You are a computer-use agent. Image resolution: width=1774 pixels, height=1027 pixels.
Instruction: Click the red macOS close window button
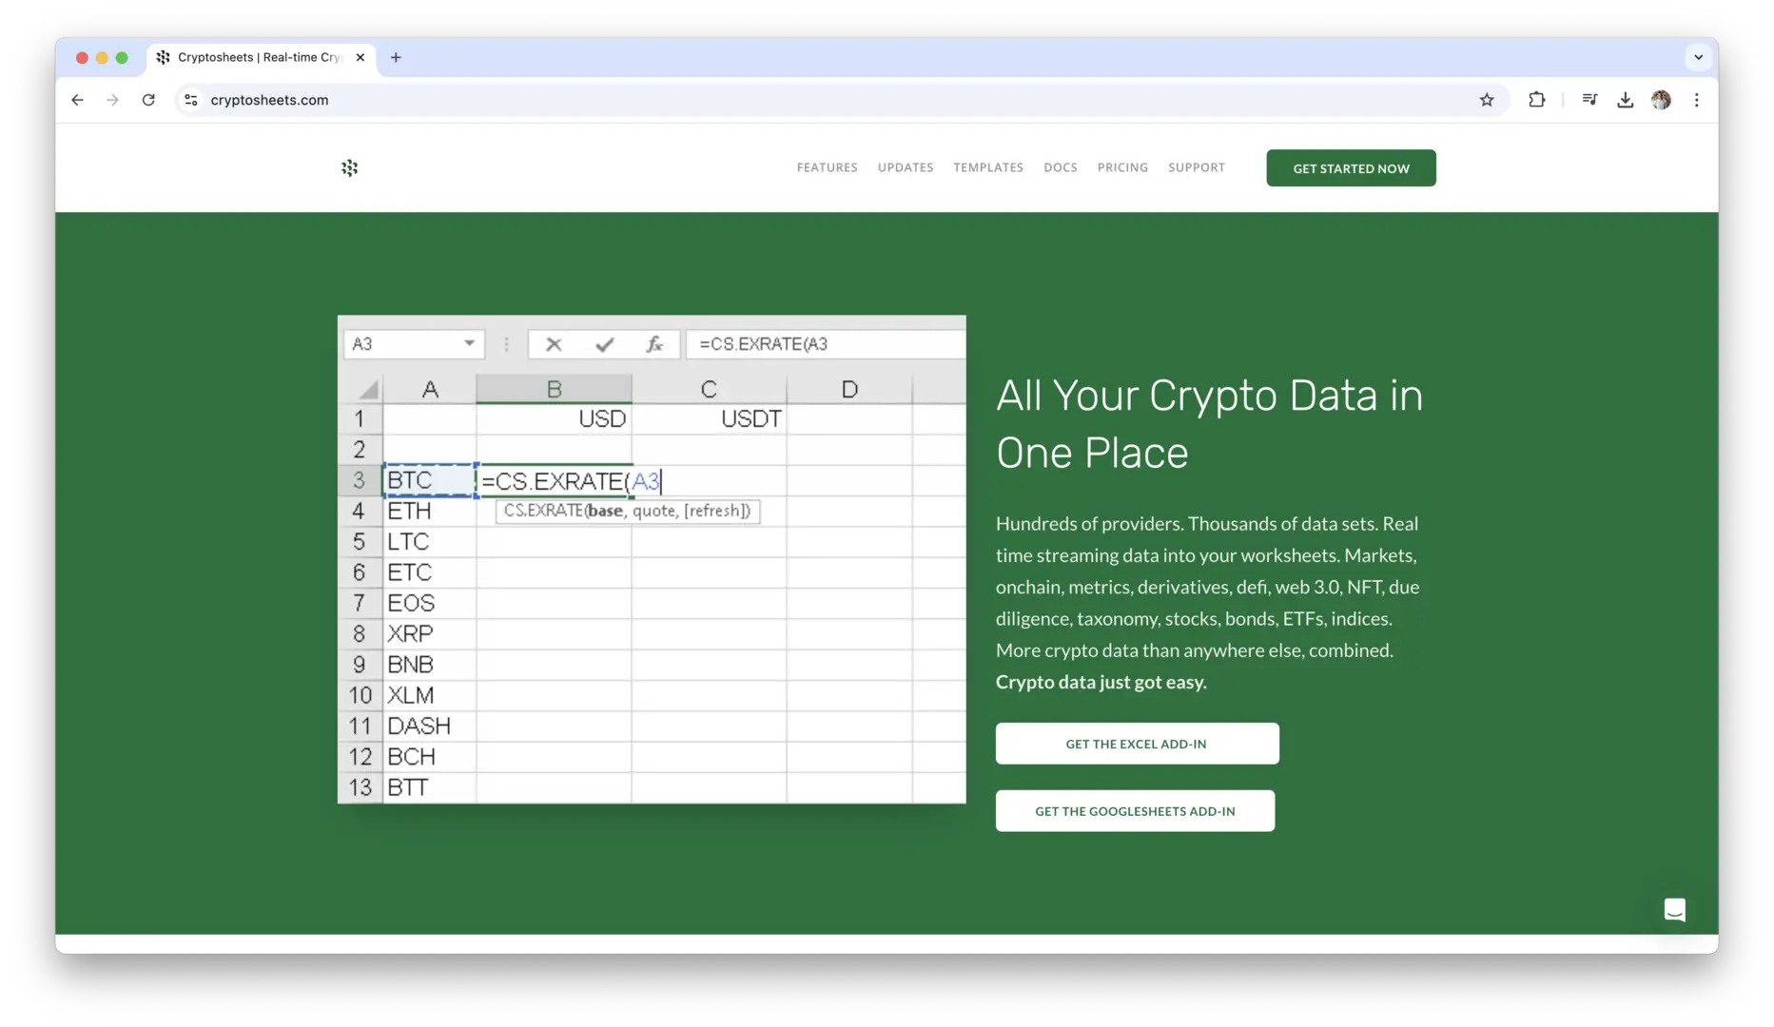(82, 58)
